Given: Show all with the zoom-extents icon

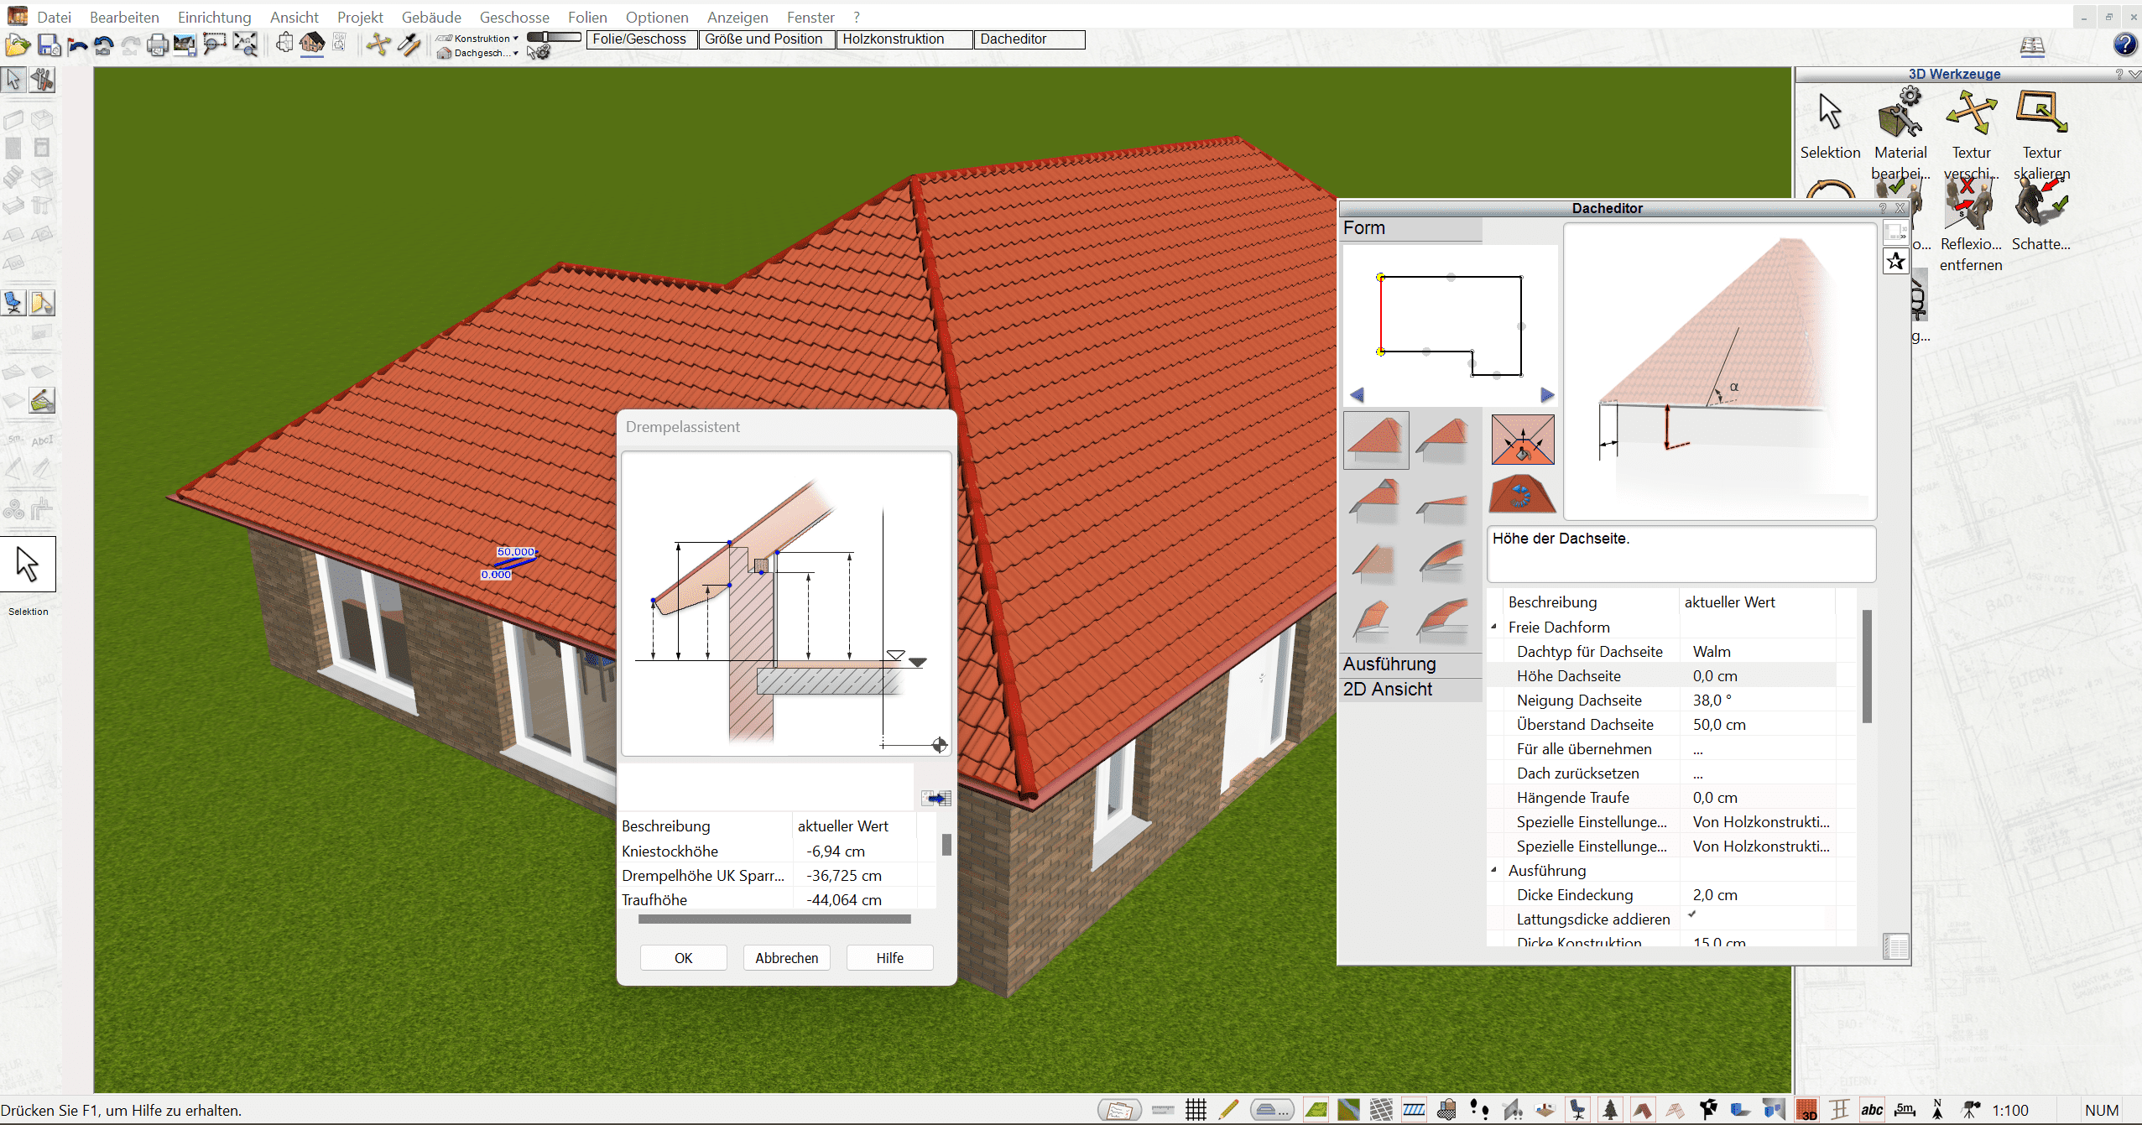Looking at the screenshot, I should (245, 45).
